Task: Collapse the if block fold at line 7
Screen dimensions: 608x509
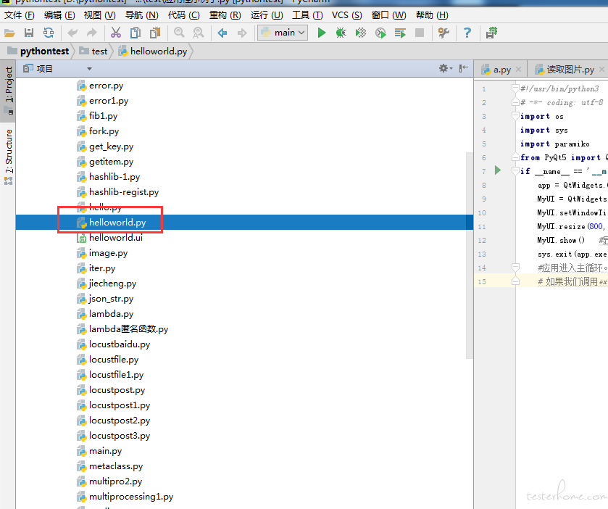Action: pyautogui.click(x=515, y=171)
